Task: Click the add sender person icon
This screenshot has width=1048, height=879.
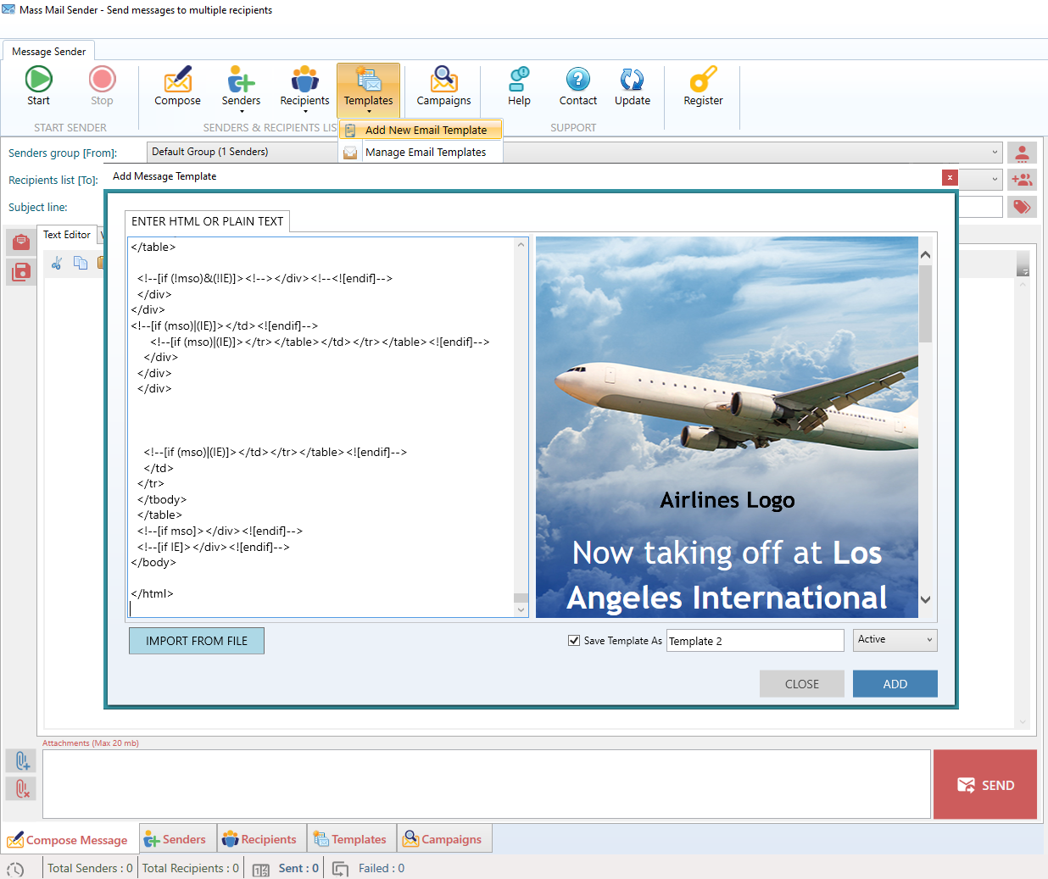Action: pos(1022,153)
